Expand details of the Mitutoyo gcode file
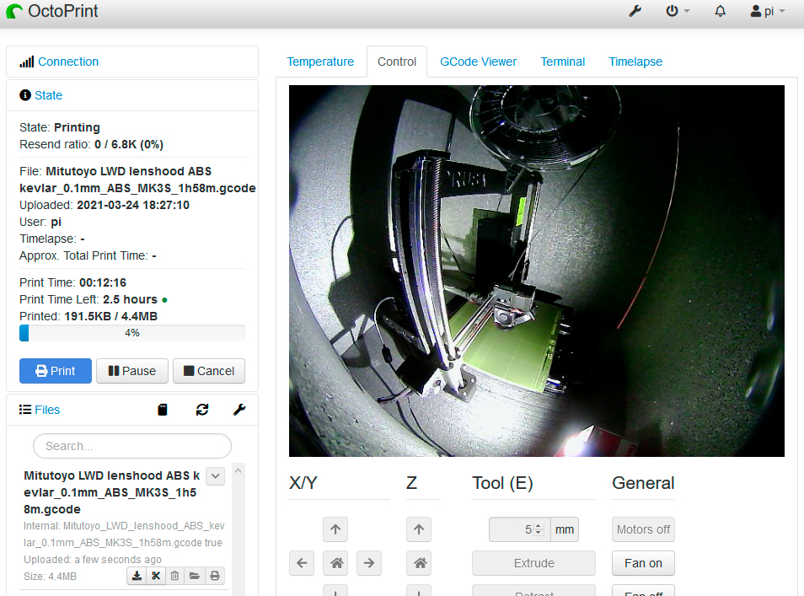The width and height of the screenshot is (804, 596). tap(216, 476)
